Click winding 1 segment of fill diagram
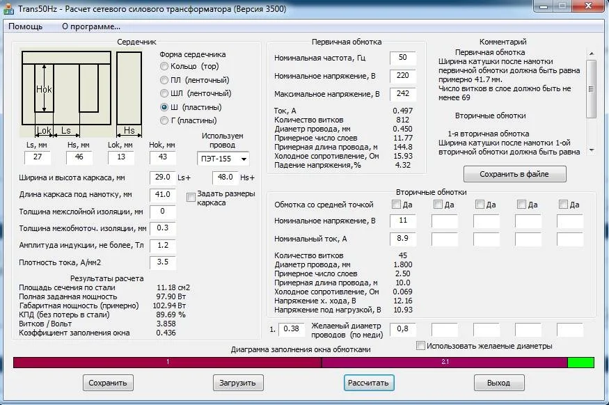 pos(168,363)
